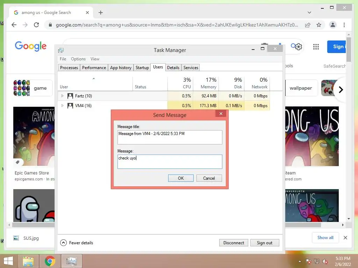Close the among us Google Search tab
Screen dimensions: 358x268
(87, 13)
